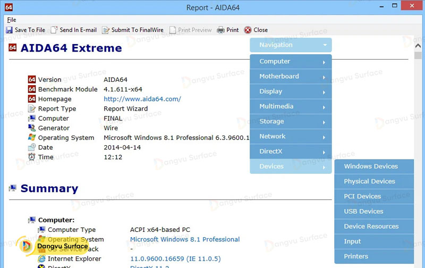425x268 pixels.
Task: Expand the DirectX navigation submenu
Action: 291,152
